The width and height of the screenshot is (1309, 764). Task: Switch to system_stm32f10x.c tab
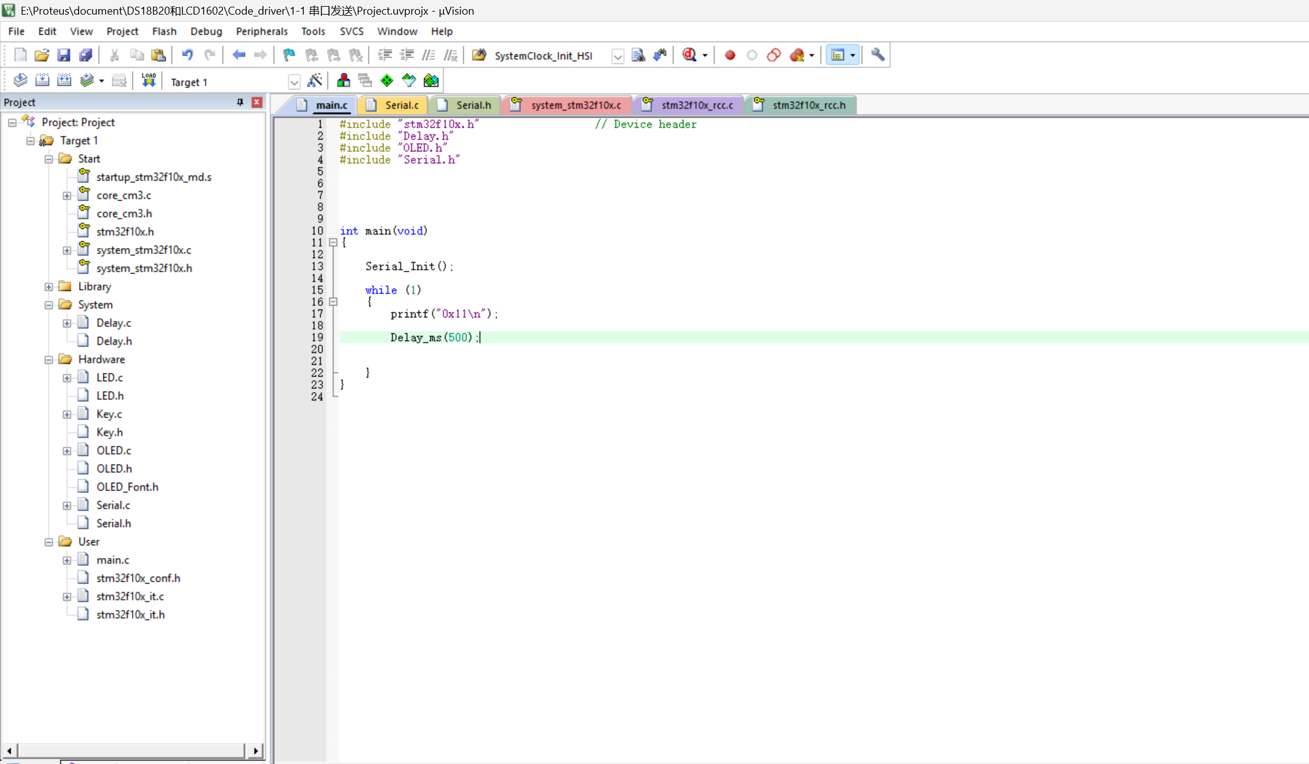(x=567, y=105)
